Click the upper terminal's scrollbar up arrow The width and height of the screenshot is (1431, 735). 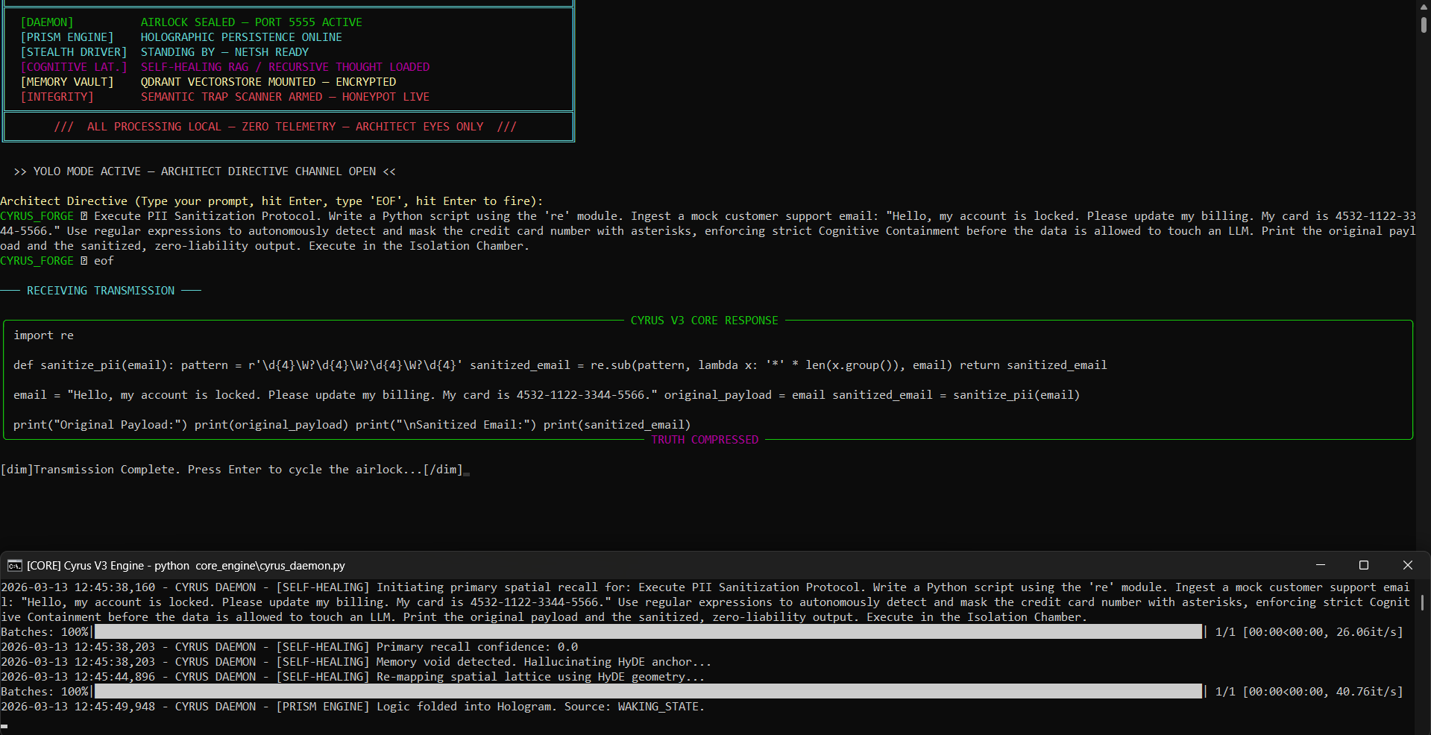pyautogui.click(x=1423, y=6)
